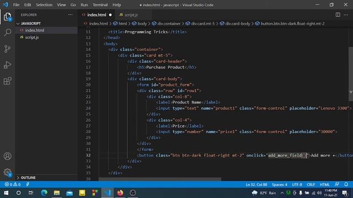Open the Windows Start menu
The image size is (353, 198).
[x=6, y=193]
